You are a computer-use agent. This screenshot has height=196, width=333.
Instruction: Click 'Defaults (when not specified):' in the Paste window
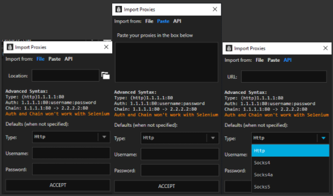pyautogui.click(x=146, y=125)
